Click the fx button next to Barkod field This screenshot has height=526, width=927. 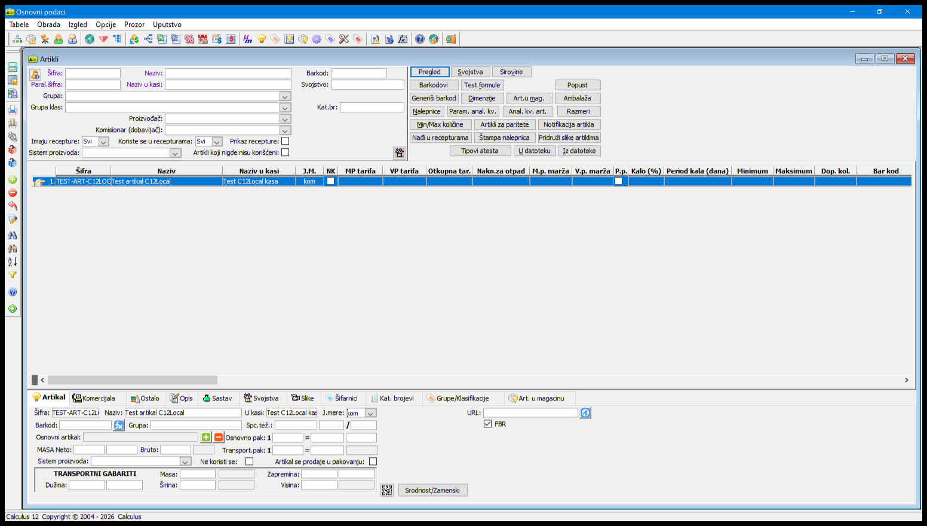click(x=119, y=426)
